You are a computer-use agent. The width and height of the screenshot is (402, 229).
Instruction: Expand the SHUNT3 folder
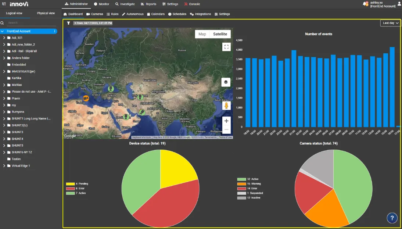[x=4, y=132]
